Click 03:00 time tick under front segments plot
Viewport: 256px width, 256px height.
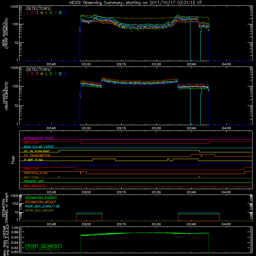[x=86, y=64]
